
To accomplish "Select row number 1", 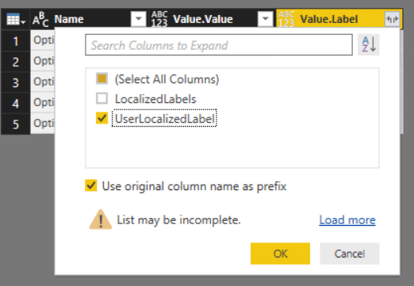I will (x=16, y=41).
